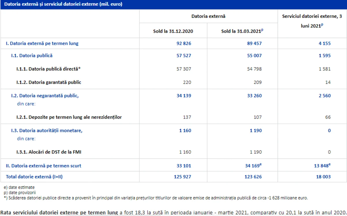The image size is (347, 216).
Task: Select row label 'I.2. Datoria negarantată public,'
Action: (x=45, y=96)
